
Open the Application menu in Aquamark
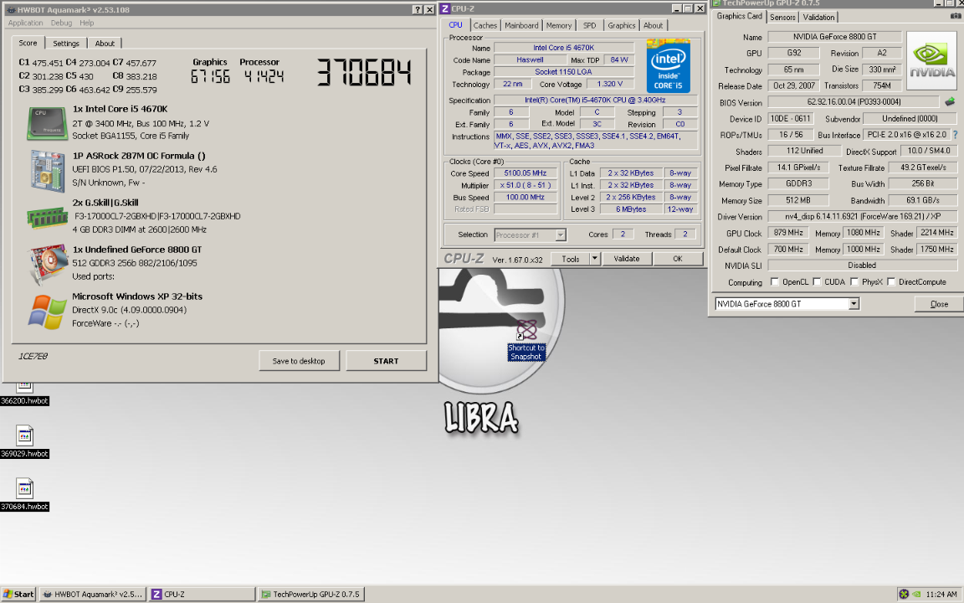pos(25,23)
